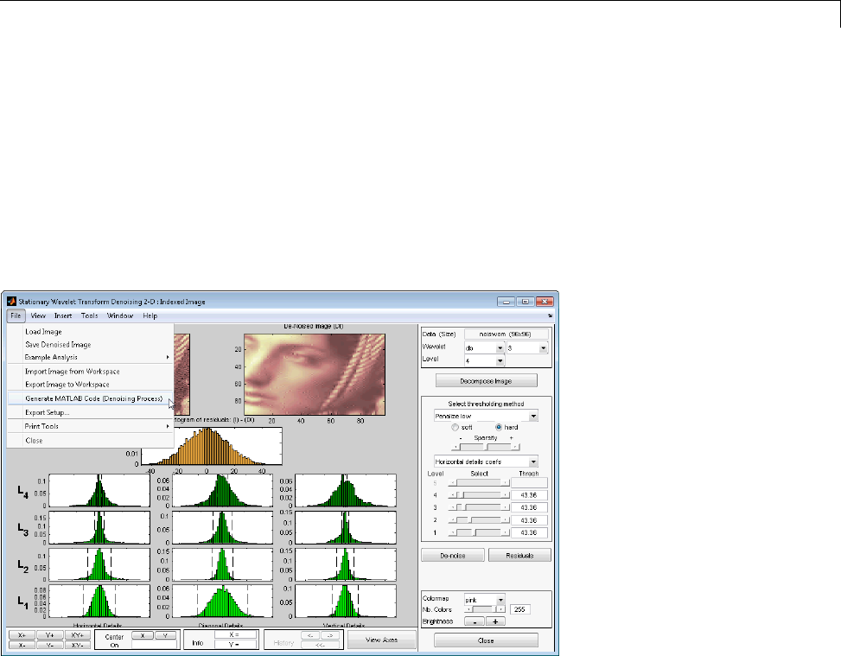Choose Close in the File menu
This screenshot has height=656, width=841.
(90, 441)
